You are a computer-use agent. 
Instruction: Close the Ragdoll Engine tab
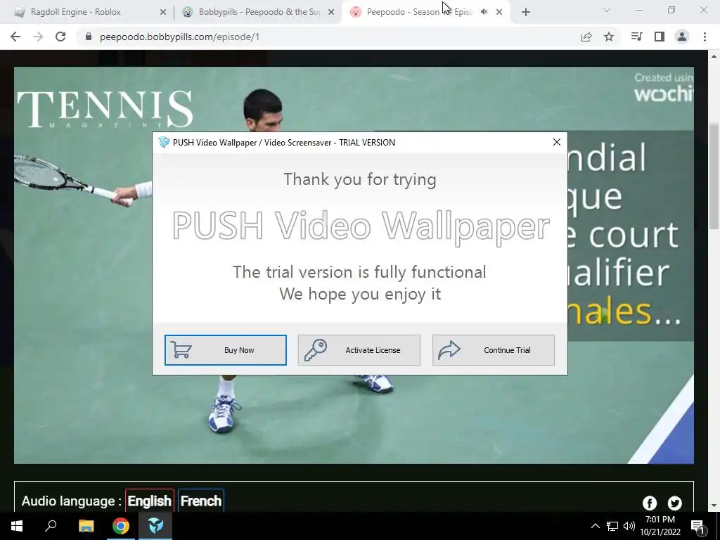coord(162,12)
